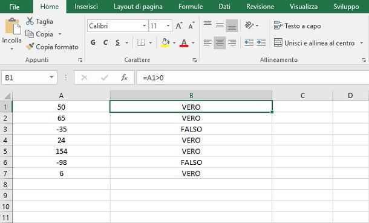Select VERO cell in row 7
Screen dimensions: 369x223
191,173
